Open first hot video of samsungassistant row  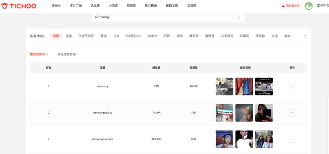click(x=224, y=139)
